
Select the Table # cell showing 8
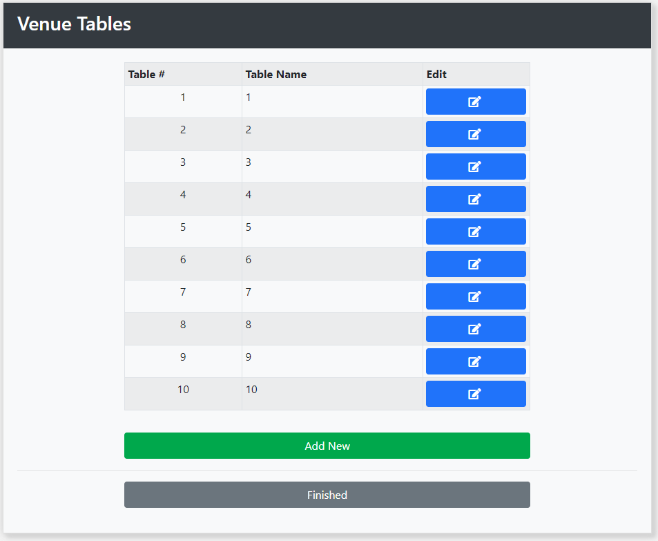pos(184,329)
